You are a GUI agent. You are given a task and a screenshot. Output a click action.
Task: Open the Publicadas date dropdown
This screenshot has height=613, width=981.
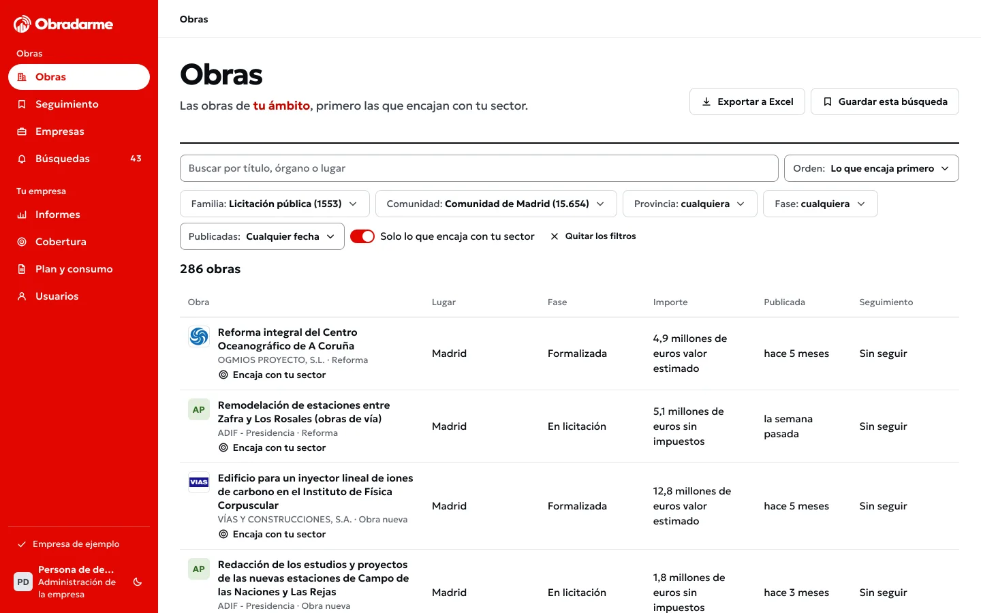[x=262, y=236]
